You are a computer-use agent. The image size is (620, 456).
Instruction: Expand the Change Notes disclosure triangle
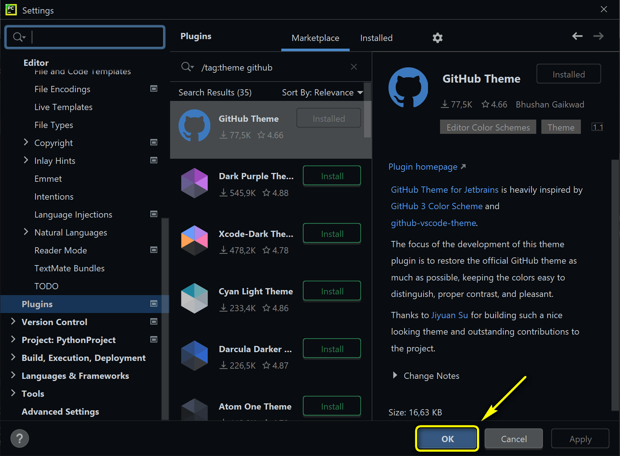pos(395,375)
